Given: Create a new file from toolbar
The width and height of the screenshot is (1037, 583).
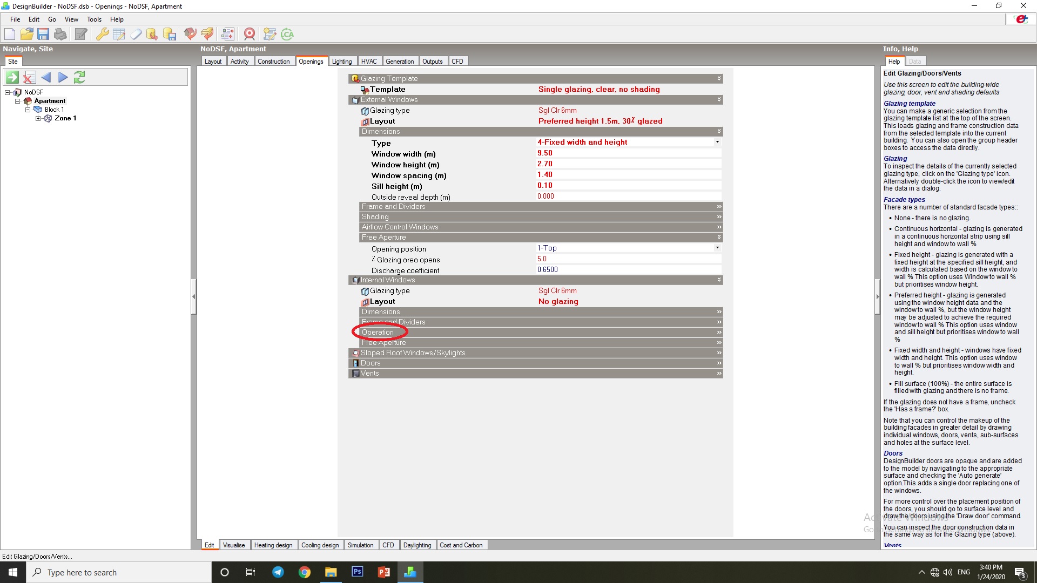Looking at the screenshot, I should coord(10,35).
